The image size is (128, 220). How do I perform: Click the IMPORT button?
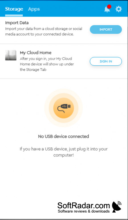coord(106,30)
